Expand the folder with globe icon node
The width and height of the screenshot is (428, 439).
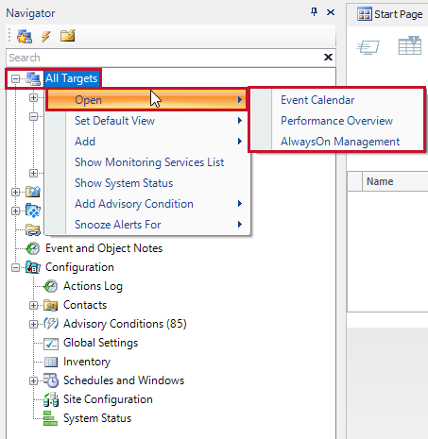pyautogui.click(x=15, y=192)
